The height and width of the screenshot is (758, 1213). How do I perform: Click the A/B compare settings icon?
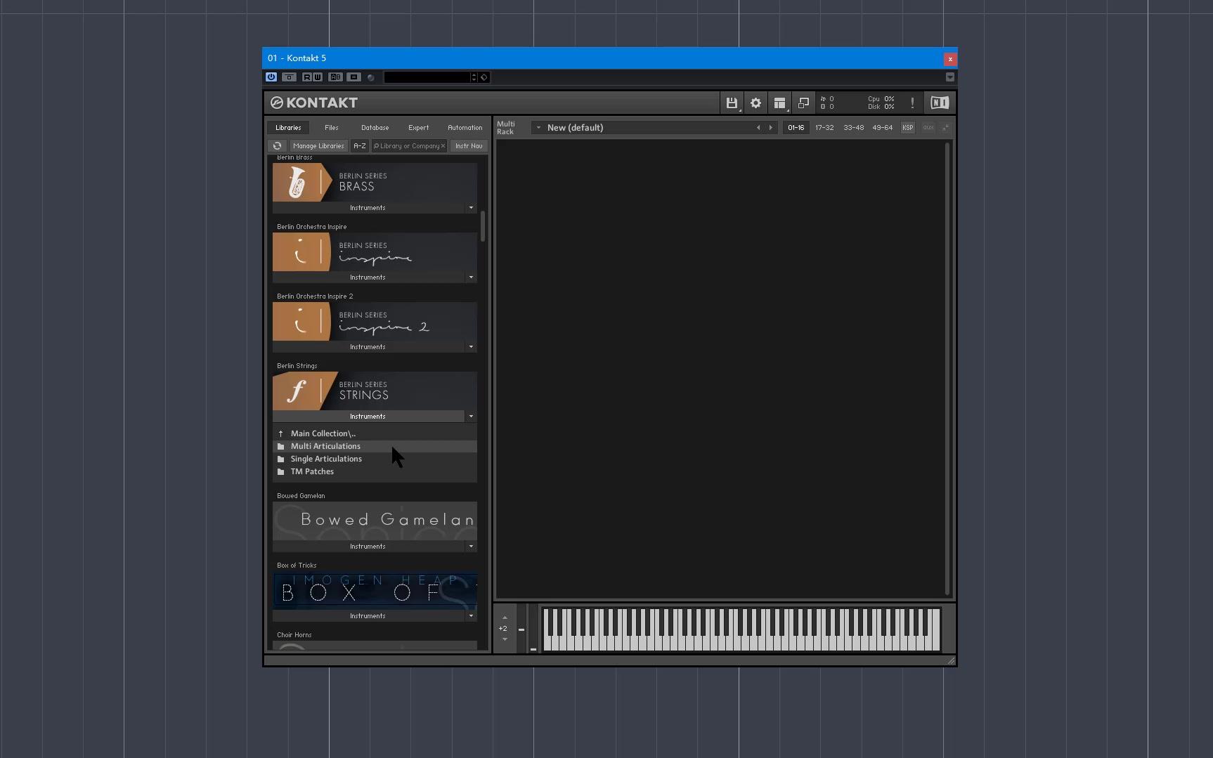(x=336, y=77)
